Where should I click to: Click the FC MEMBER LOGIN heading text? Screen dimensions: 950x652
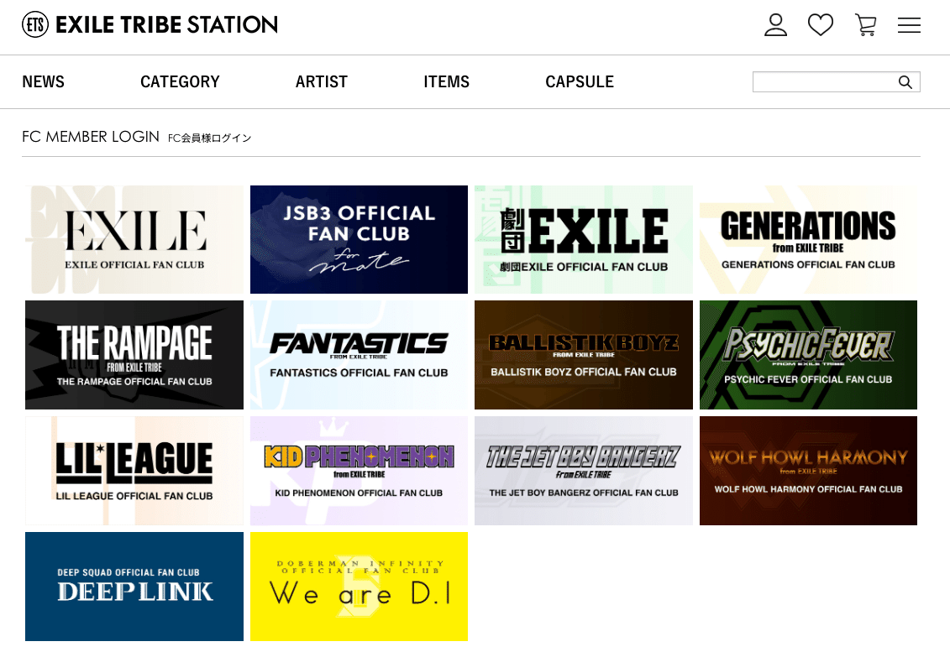[x=91, y=137]
